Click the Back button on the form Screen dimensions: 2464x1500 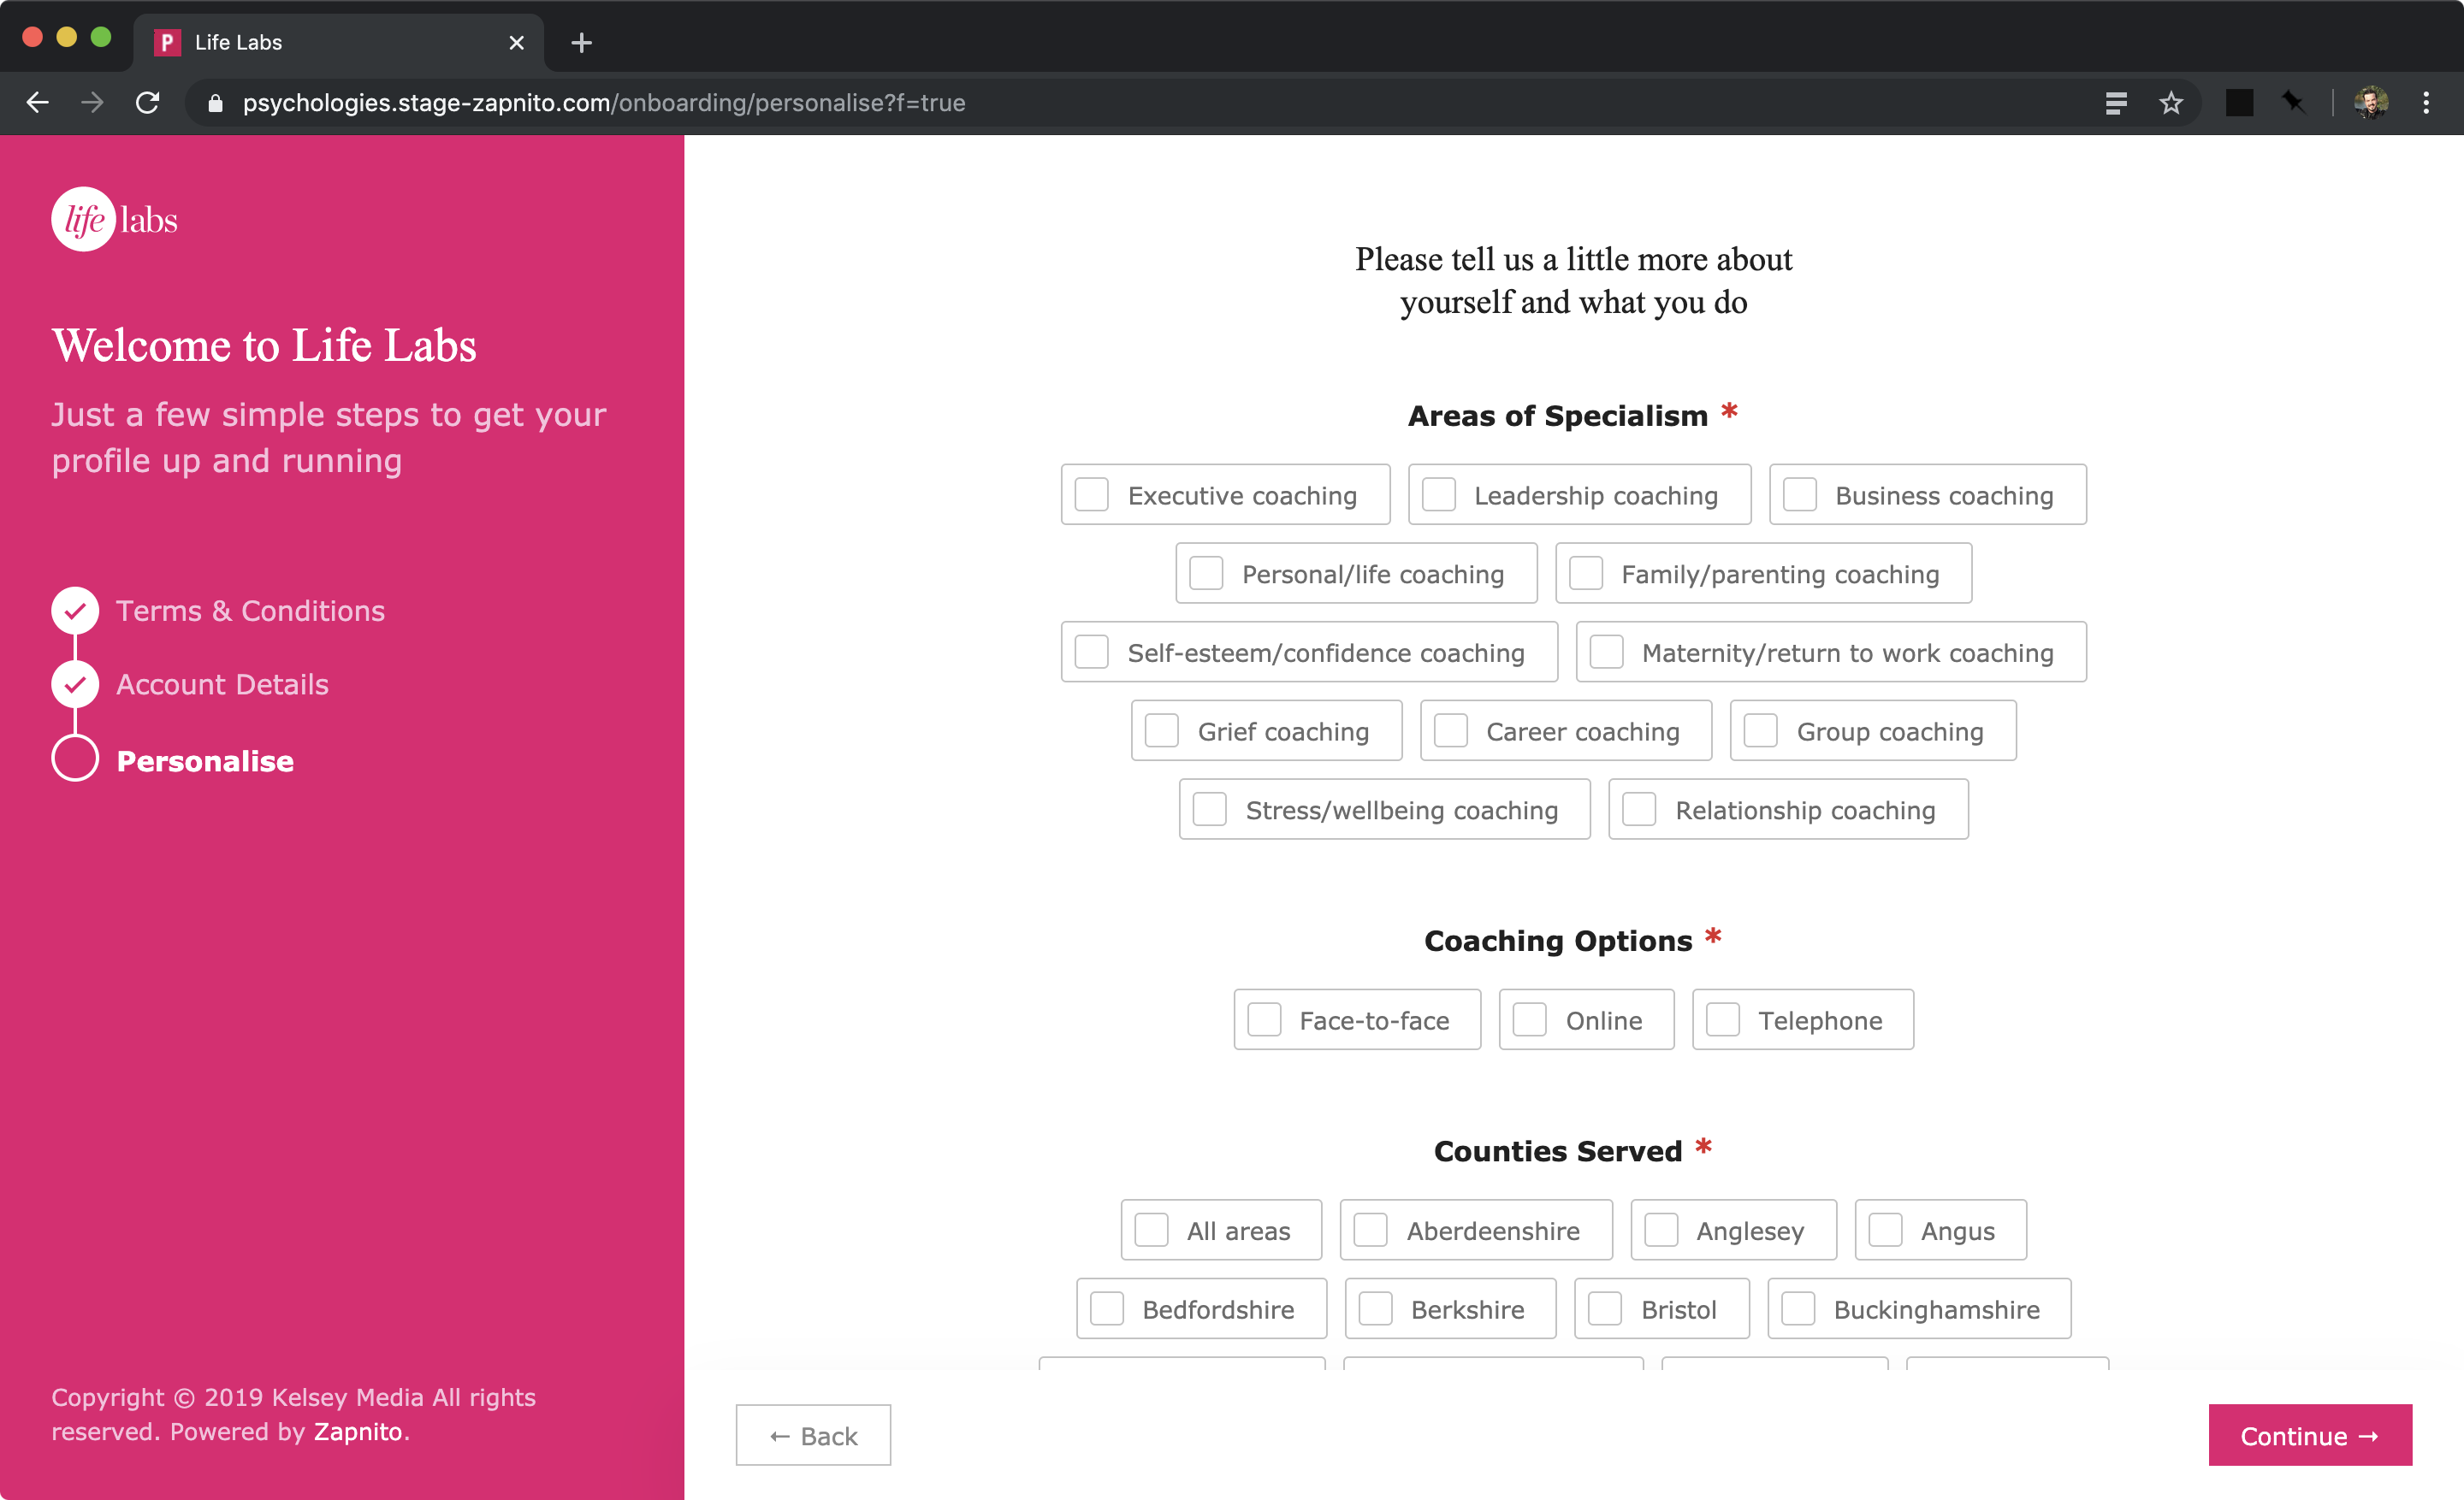[812, 1435]
